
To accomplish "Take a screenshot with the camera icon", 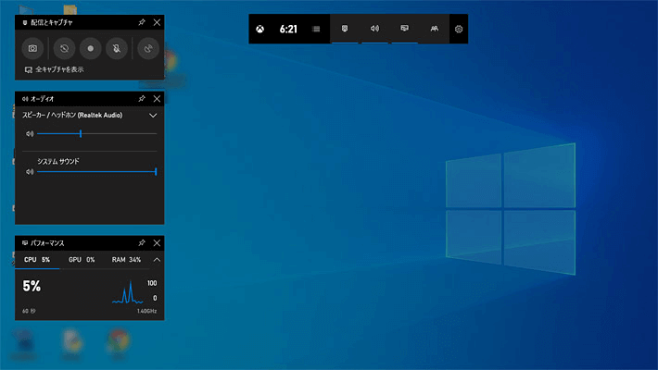I will [32, 48].
